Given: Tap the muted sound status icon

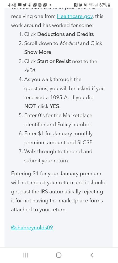Looking at the screenshot, I should coord(86,5).
